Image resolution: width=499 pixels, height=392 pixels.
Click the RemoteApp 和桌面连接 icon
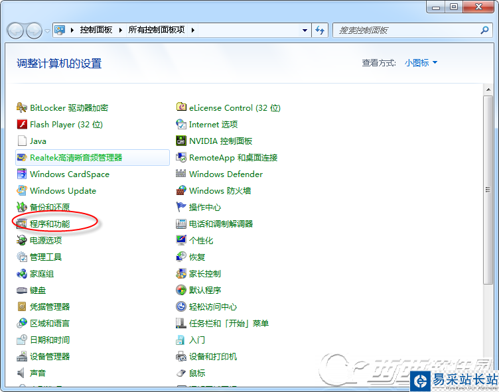tap(181, 157)
